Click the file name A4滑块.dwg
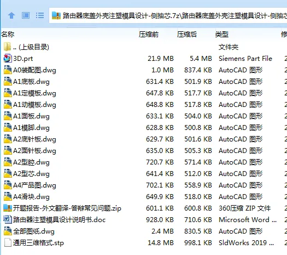Image resolution: width=287 pixels, height=255 pixels. [31, 197]
